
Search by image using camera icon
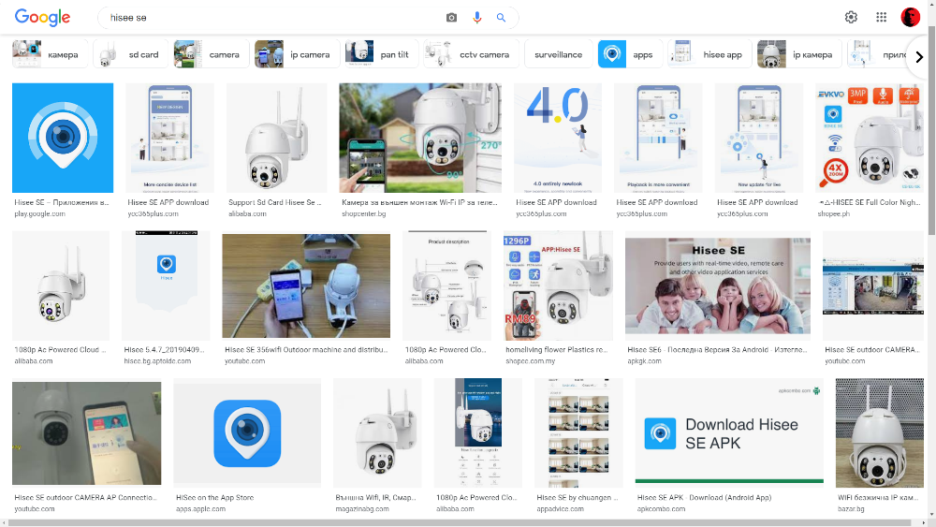(x=451, y=18)
